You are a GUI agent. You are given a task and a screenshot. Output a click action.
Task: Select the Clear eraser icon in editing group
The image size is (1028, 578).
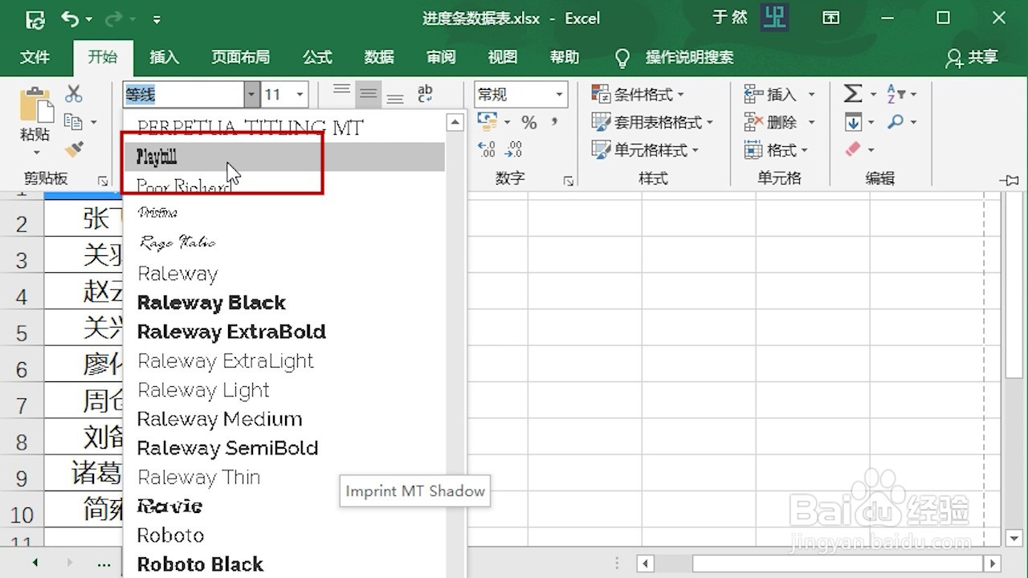point(854,149)
